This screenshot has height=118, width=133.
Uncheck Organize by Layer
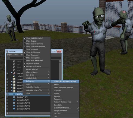(25, 63)
